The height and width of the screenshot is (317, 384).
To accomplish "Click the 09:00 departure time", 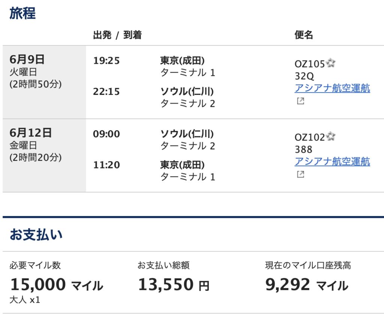I will pos(106,134).
